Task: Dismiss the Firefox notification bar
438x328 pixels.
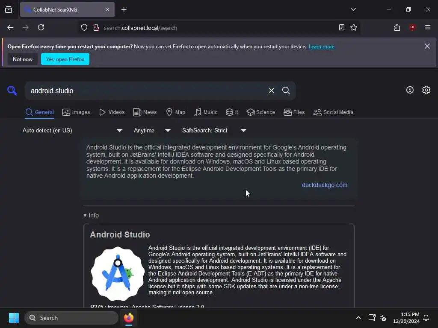Action: [x=427, y=46]
